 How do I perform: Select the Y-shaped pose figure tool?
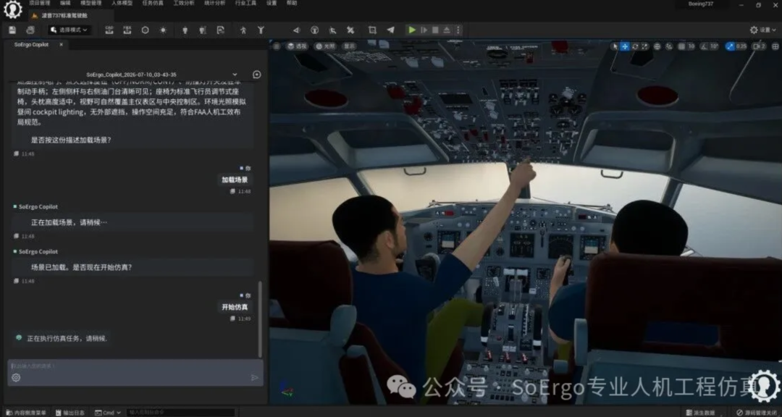tap(261, 30)
